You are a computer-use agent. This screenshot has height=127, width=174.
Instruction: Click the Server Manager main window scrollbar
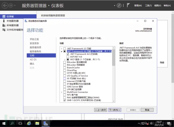pos(173,48)
